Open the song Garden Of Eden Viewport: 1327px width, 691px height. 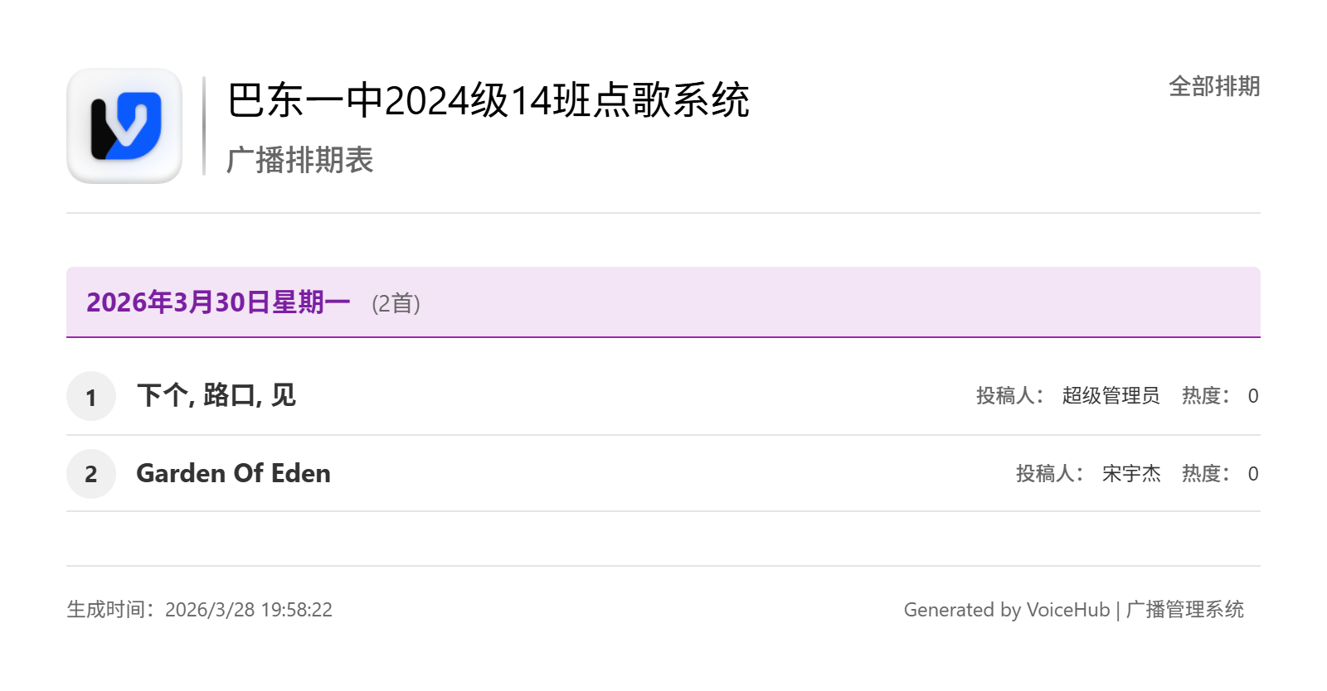pyautogui.click(x=233, y=473)
